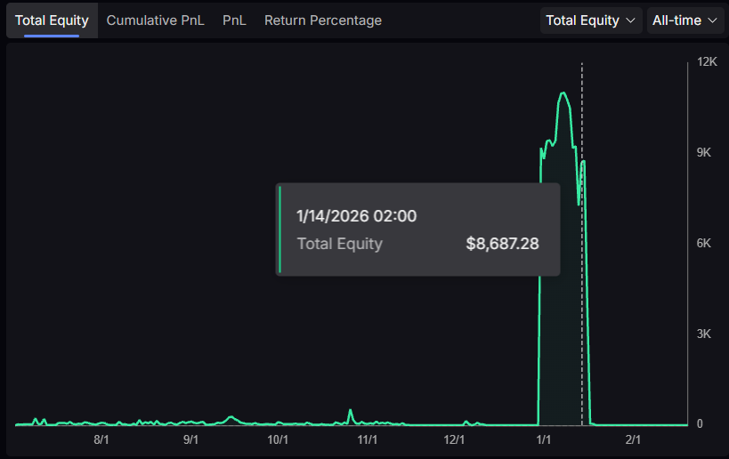Click the 12/1 date label
This screenshot has height=459, width=729.
point(454,439)
